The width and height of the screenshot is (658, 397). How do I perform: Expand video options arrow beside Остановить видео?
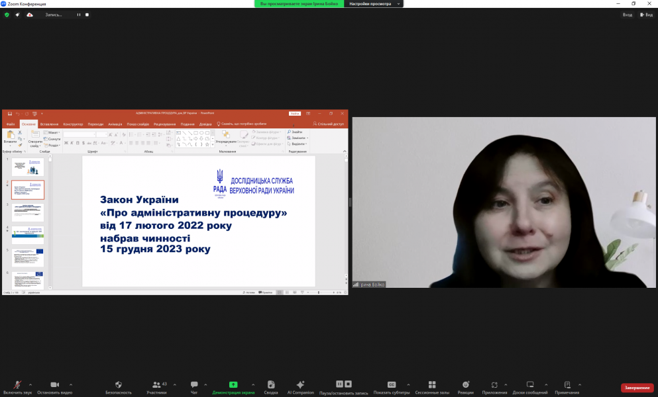click(x=71, y=384)
